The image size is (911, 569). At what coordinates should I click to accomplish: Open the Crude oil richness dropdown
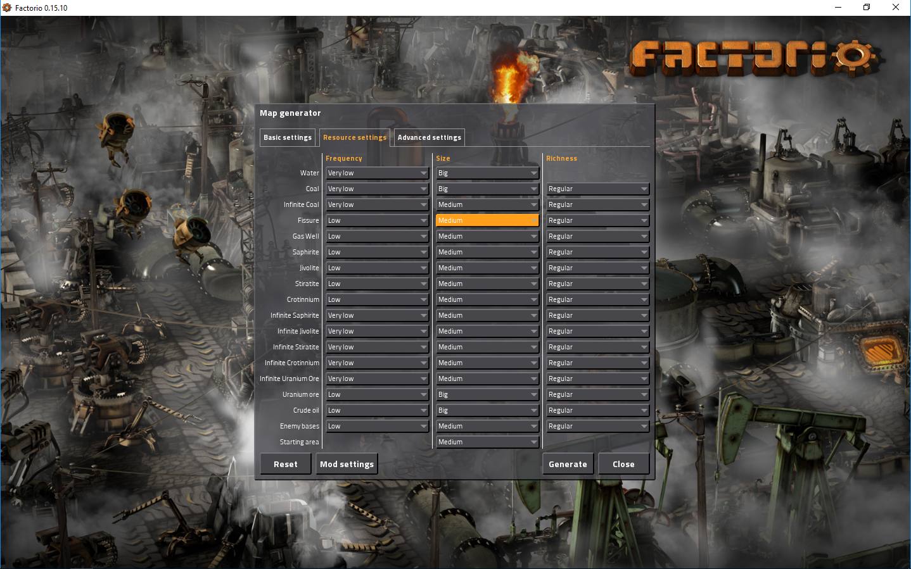598,410
